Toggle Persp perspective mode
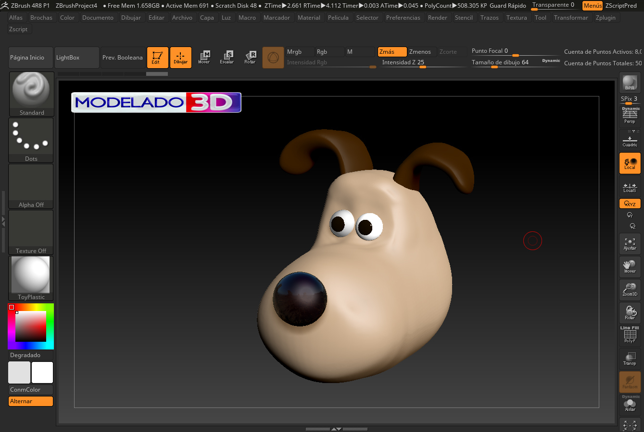Viewport: 644px width, 432px height. 630,116
